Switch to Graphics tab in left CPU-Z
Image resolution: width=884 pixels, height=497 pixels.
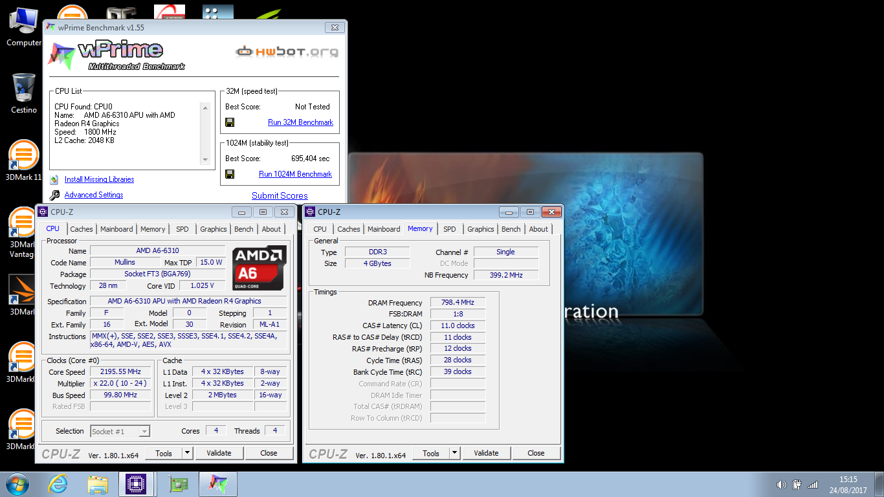(x=214, y=229)
